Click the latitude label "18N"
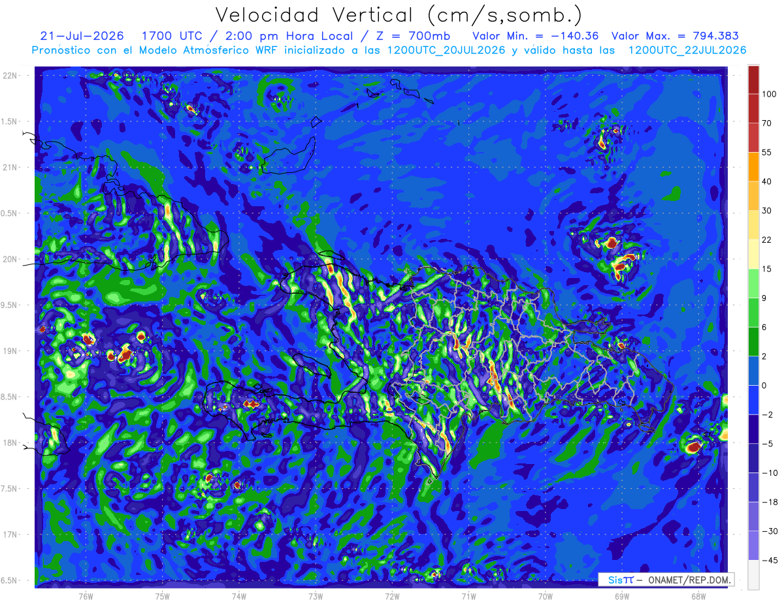 (10, 442)
